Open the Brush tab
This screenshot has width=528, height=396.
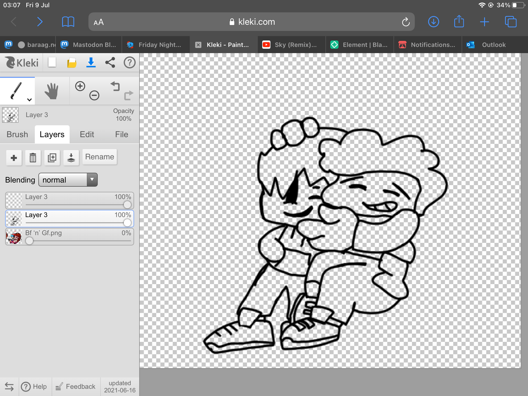pyautogui.click(x=17, y=134)
